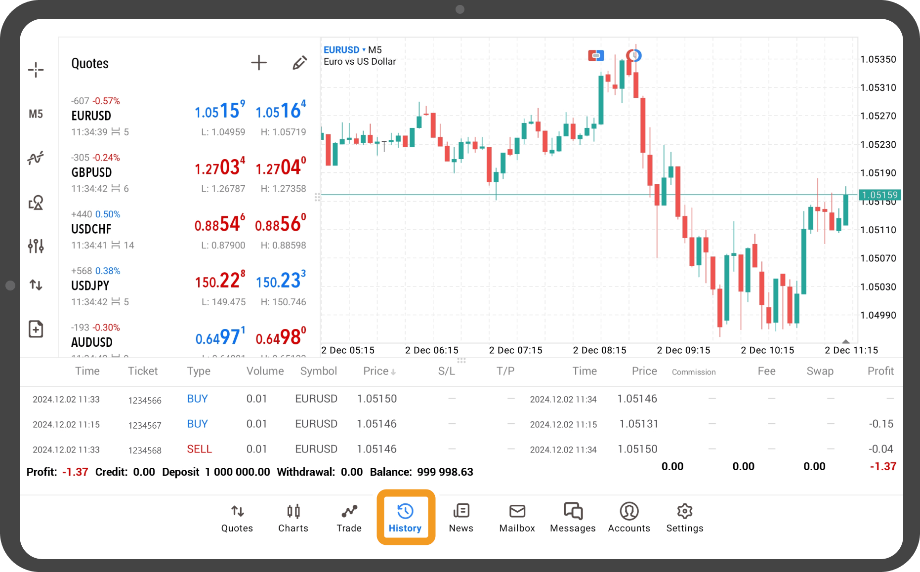Open the News tab

tap(460, 518)
